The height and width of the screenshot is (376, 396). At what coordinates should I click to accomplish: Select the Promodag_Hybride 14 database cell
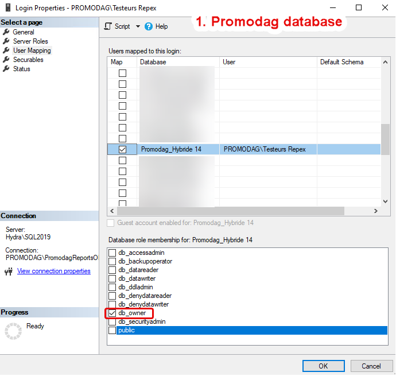tap(178, 149)
